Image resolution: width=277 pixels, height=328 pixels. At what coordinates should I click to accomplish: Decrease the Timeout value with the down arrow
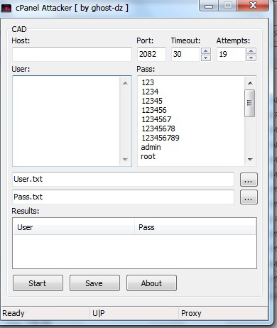pos(206,58)
